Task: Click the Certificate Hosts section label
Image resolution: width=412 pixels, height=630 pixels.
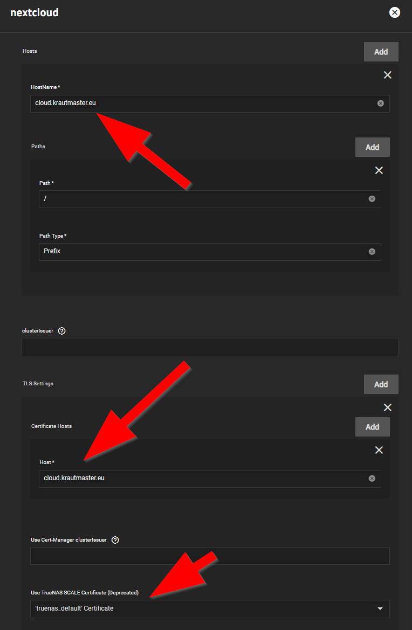Action: [51, 426]
